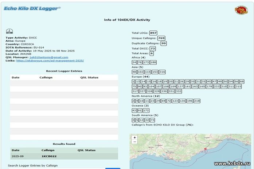Select North America DXCC badge 218
Screen dimensions: 254x169
(197, 101)
